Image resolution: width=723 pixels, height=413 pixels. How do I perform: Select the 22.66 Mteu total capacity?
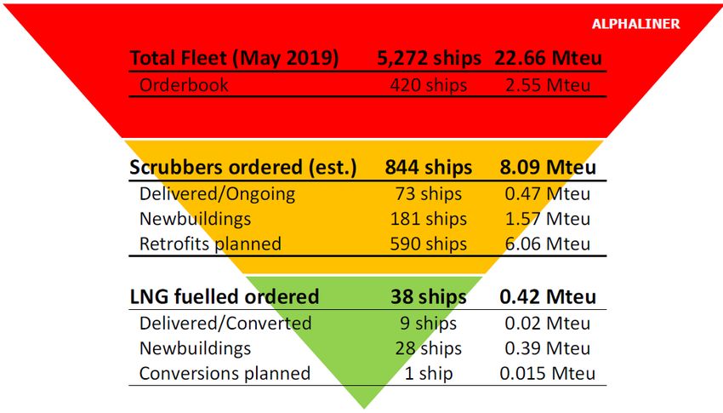549,58
